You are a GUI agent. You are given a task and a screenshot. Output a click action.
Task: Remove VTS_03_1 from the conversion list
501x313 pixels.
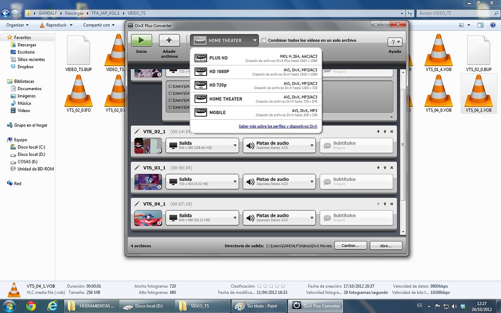(391, 167)
